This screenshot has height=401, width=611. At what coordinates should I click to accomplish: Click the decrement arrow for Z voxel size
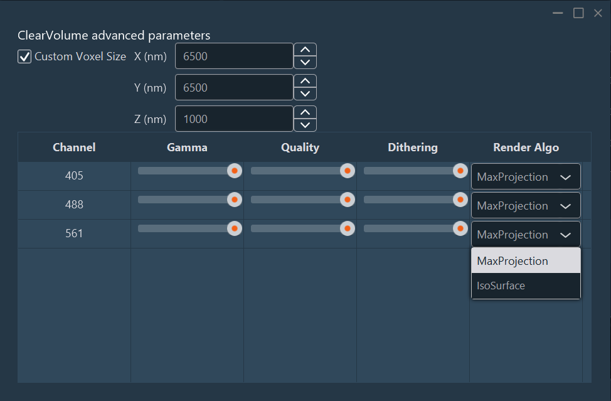(x=305, y=125)
